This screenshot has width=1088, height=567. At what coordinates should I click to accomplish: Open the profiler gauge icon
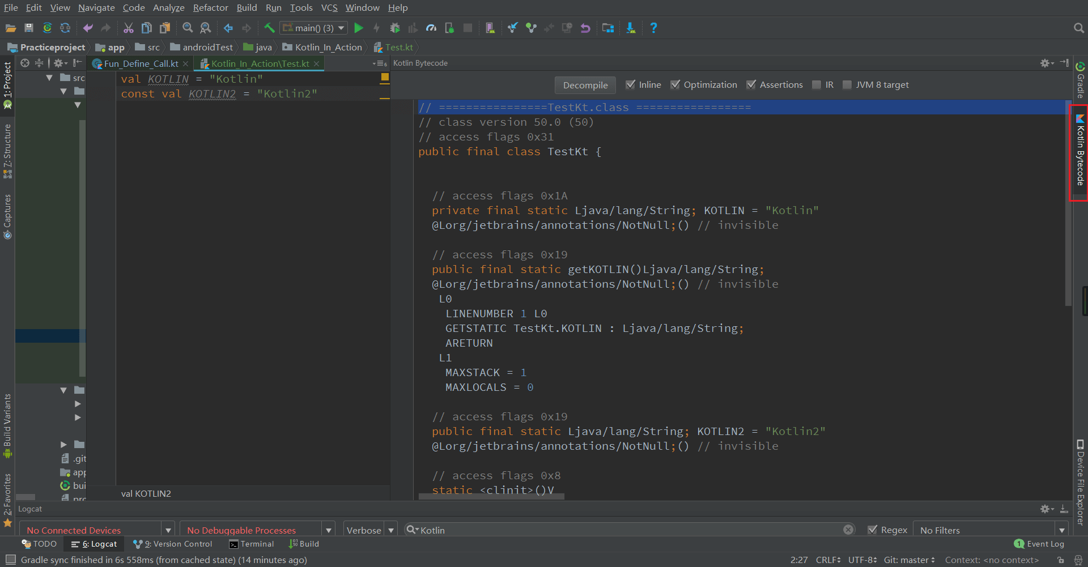[x=431, y=27]
